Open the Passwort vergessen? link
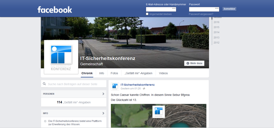The width and height of the screenshot is (274, 128). 201,14
